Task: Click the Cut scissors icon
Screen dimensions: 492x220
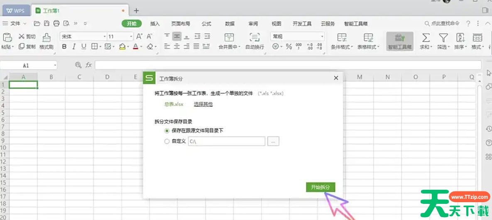Action: pyautogui.click(x=22, y=36)
